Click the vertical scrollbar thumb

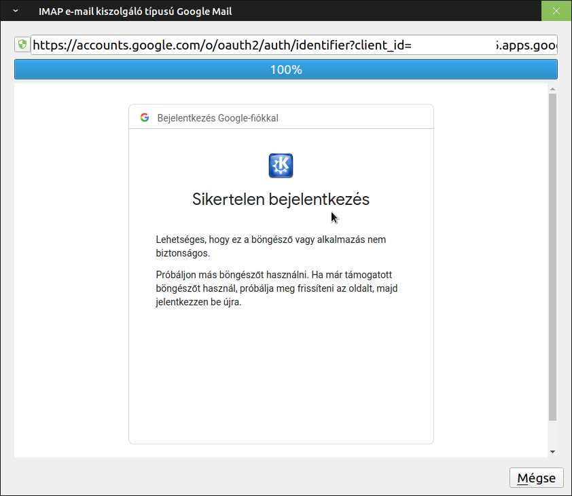pos(553,257)
